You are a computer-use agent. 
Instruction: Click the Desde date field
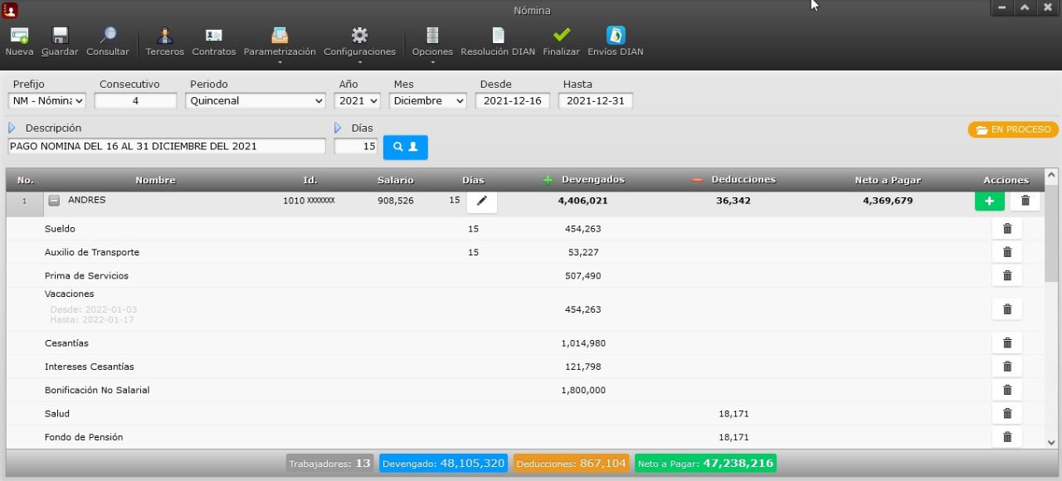512,101
